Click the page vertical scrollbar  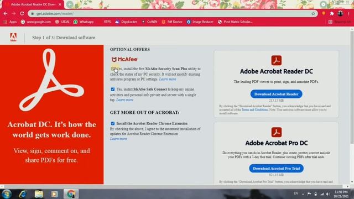pos(352,87)
